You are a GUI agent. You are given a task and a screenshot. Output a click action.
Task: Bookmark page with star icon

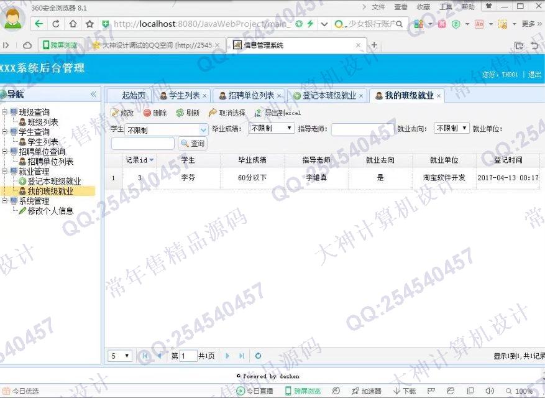(x=89, y=24)
